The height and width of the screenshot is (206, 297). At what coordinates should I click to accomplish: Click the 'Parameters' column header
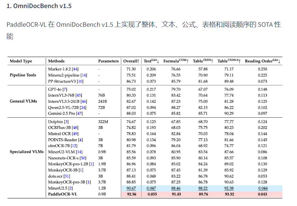coord(108,61)
